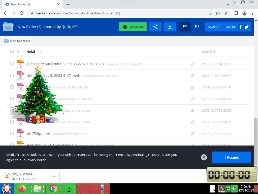Click the share page icon in address bar
This screenshot has width=258, height=194.
[x=218, y=13]
